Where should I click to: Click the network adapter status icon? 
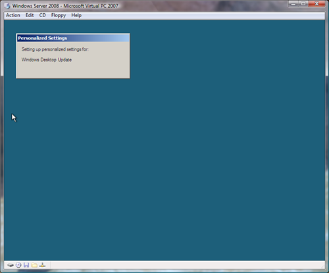(42, 265)
